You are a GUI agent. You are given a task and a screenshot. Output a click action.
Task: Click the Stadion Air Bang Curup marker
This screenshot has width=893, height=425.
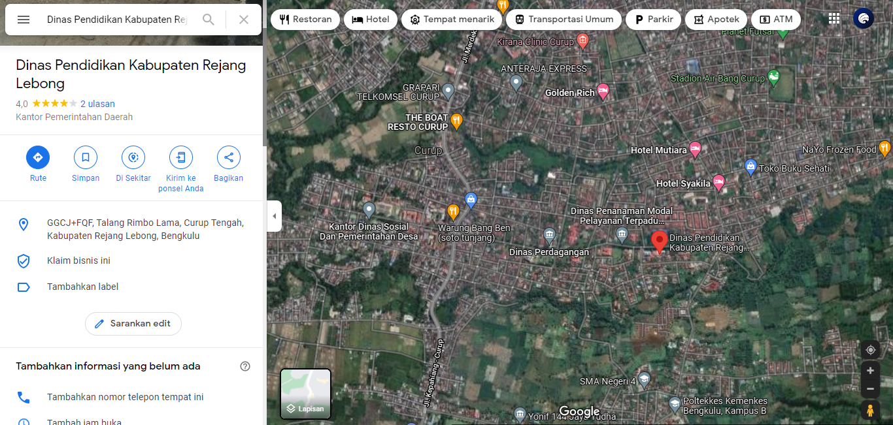click(x=774, y=78)
